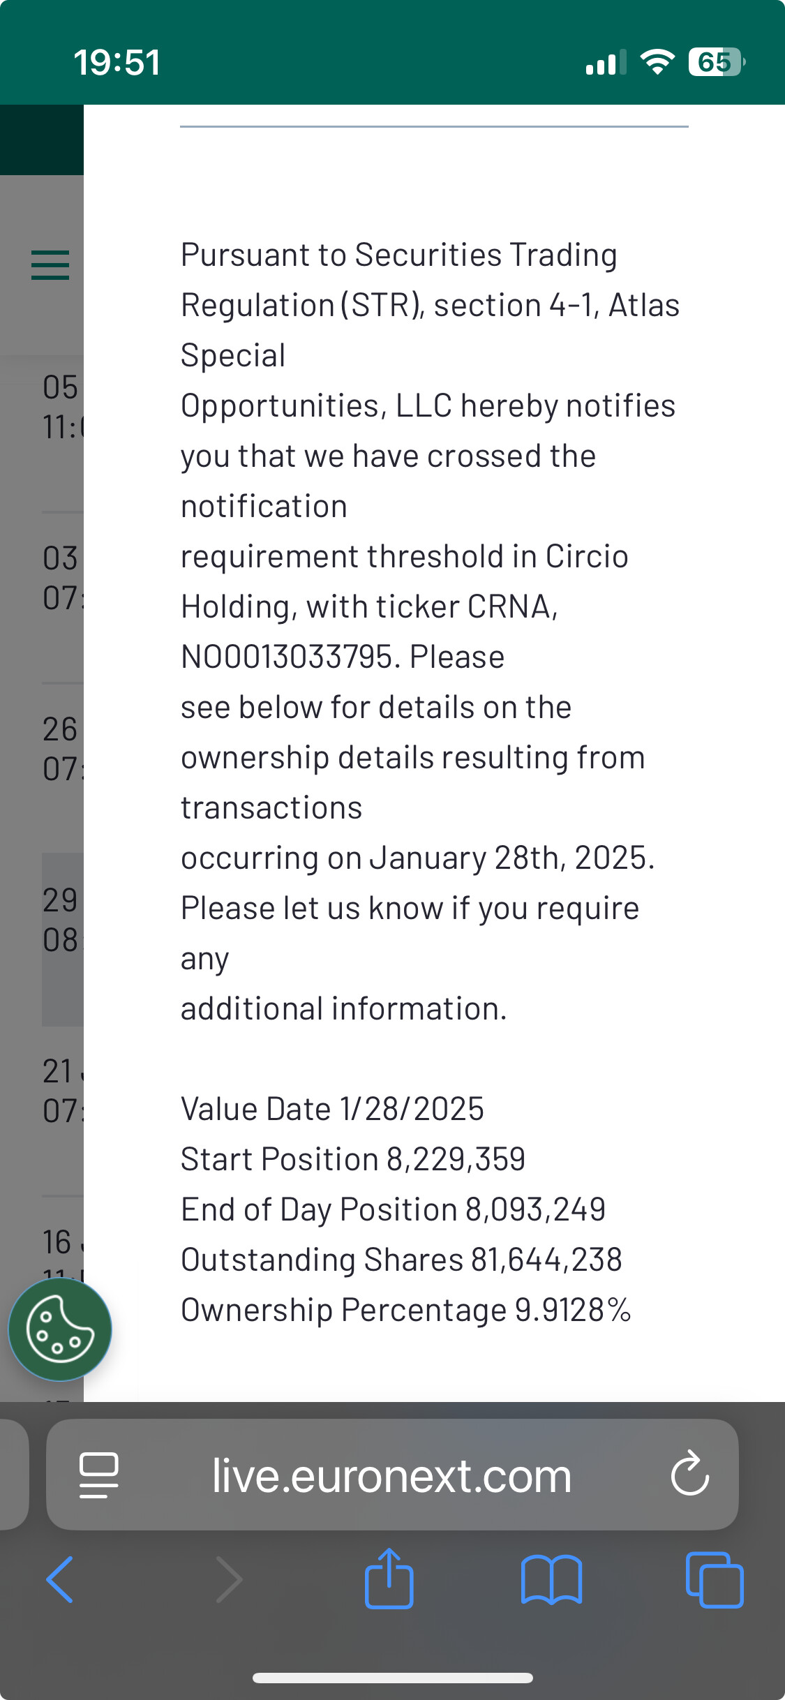This screenshot has height=1700, width=785.
Task: Tap the battery level indicator
Action: pos(716,62)
